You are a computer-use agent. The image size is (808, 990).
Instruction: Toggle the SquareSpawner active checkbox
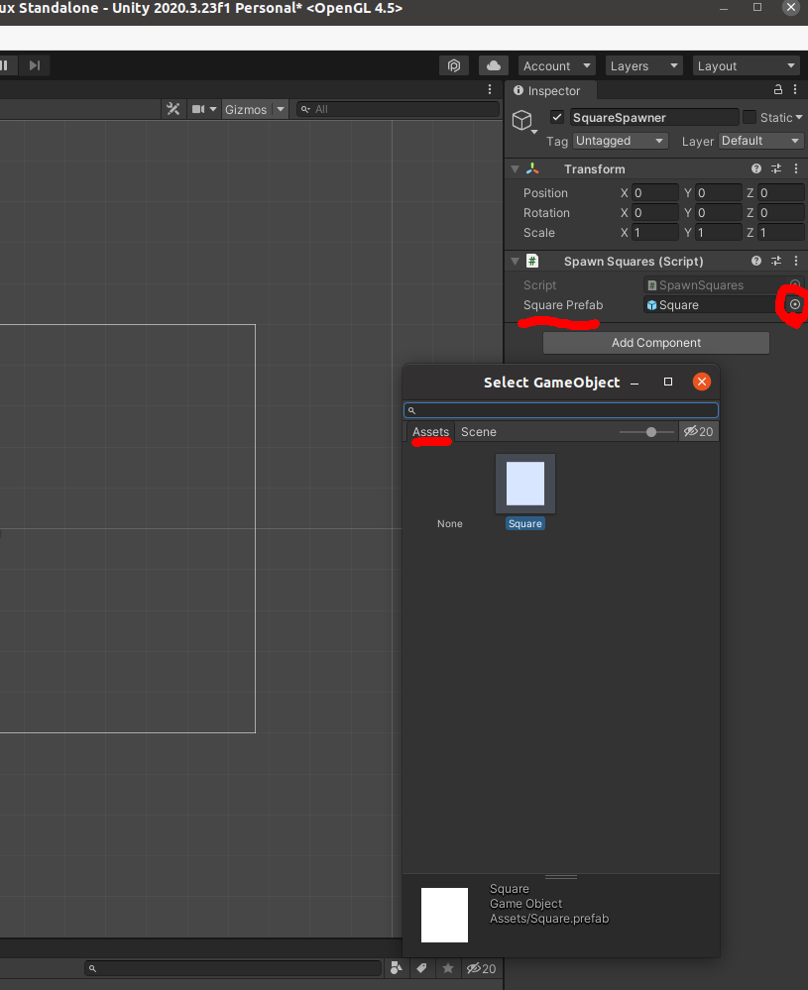[557, 117]
